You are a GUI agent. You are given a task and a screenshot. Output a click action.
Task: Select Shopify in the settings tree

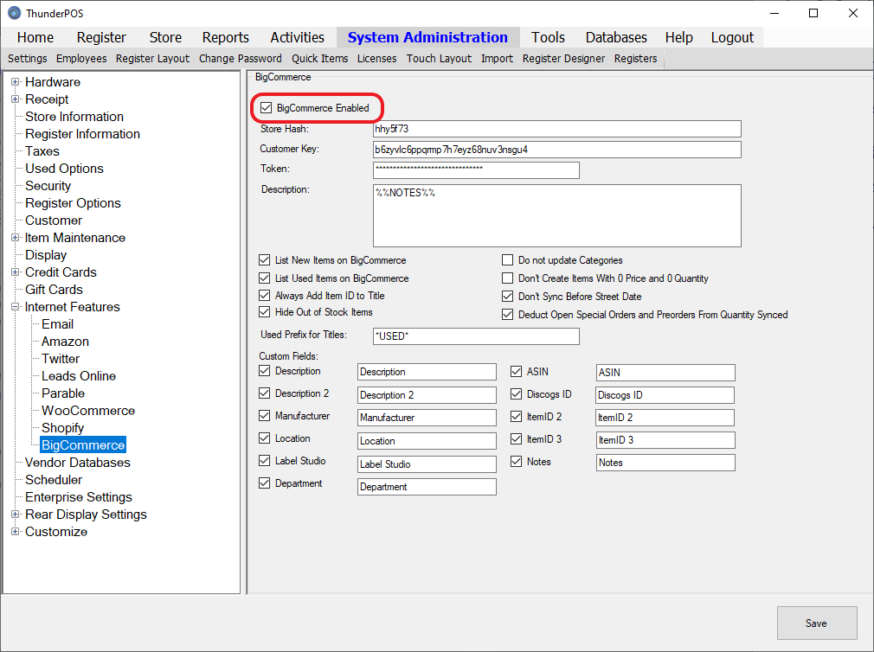click(x=63, y=428)
